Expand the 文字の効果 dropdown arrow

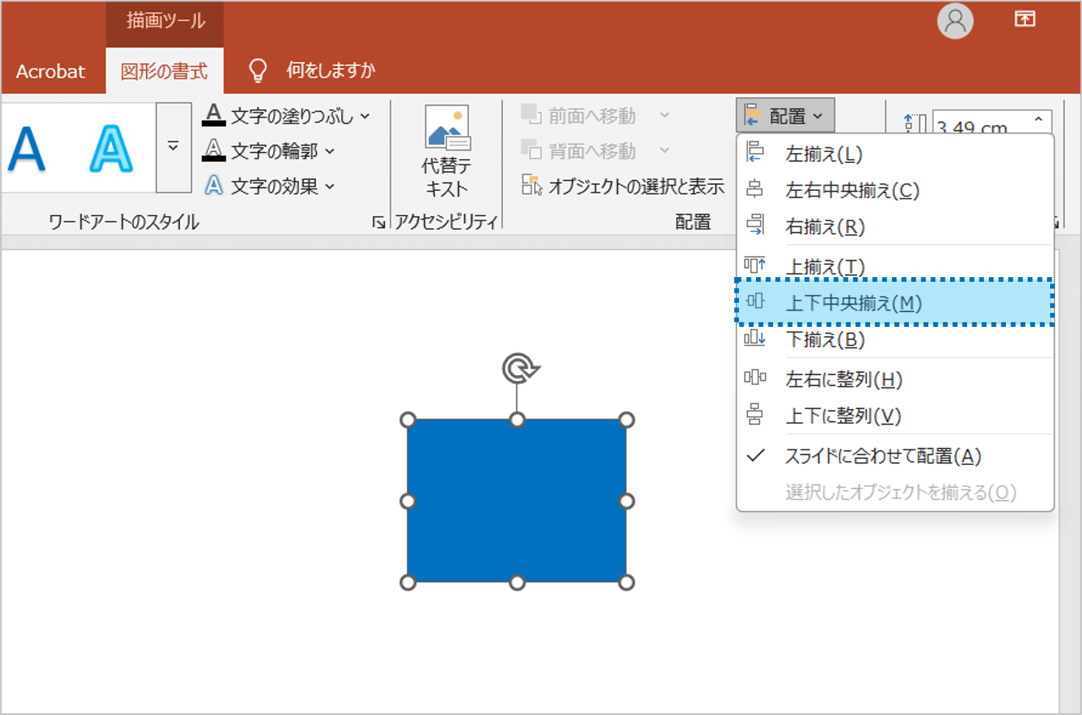[x=330, y=186]
